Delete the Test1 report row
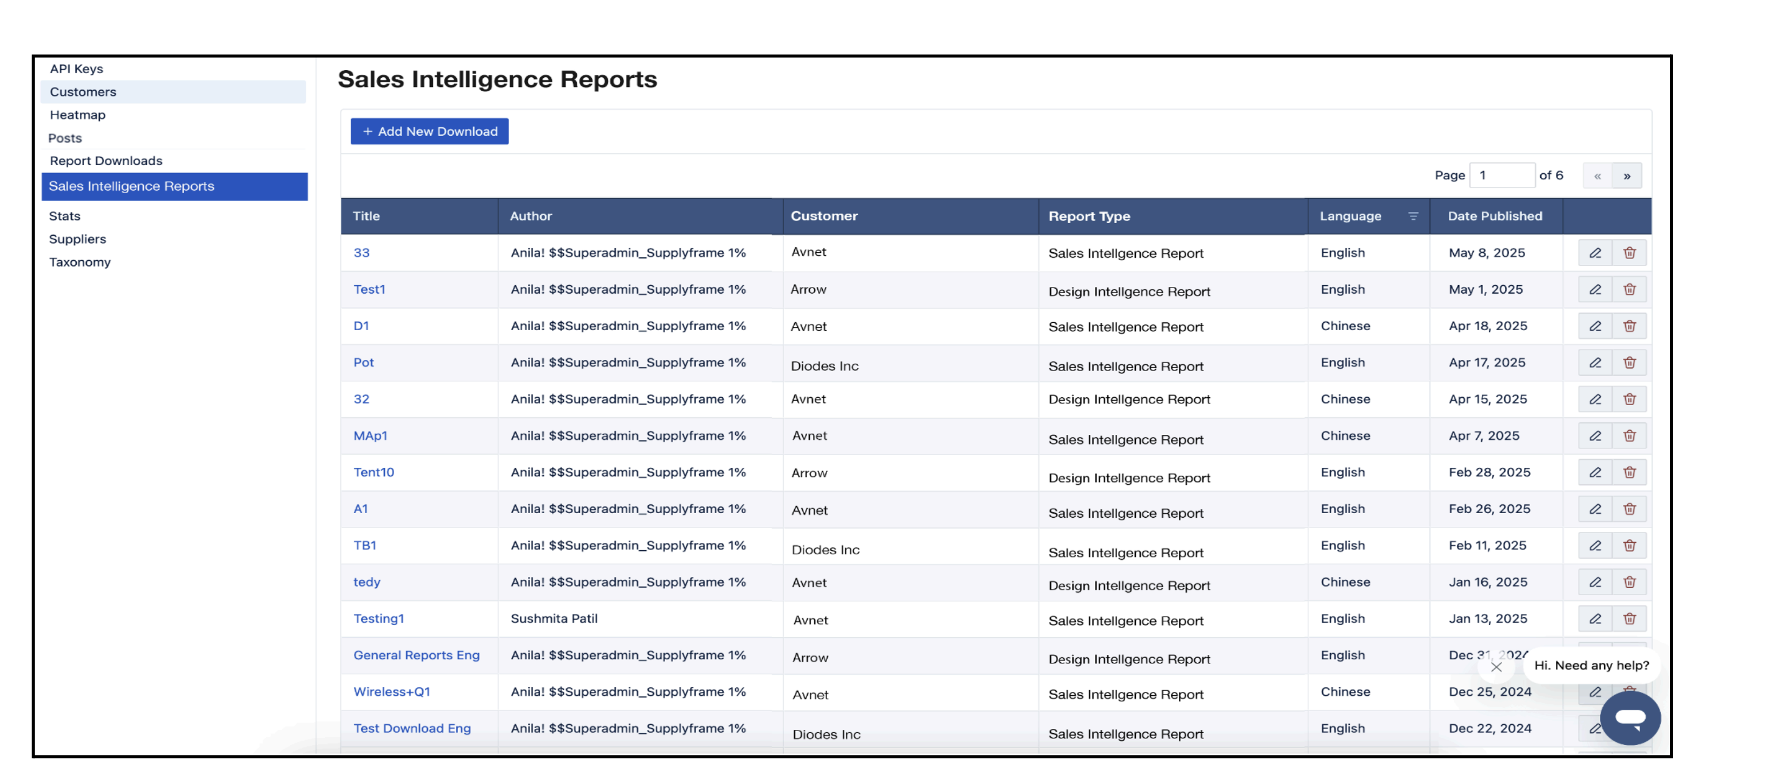Viewport: 1765px width, 781px height. click(1629, 290)
